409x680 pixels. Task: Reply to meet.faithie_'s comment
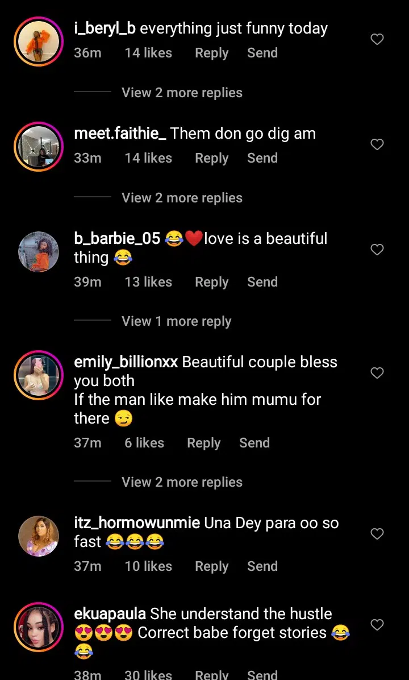211,158
